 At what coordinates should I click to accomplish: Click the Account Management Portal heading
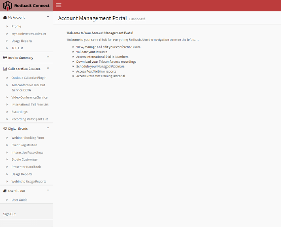point(92,18)
